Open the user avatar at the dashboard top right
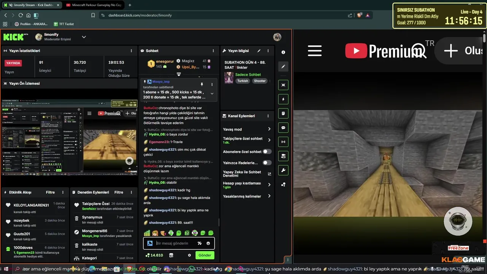Screen dimensions: 487x274 (x=277, y=37)
